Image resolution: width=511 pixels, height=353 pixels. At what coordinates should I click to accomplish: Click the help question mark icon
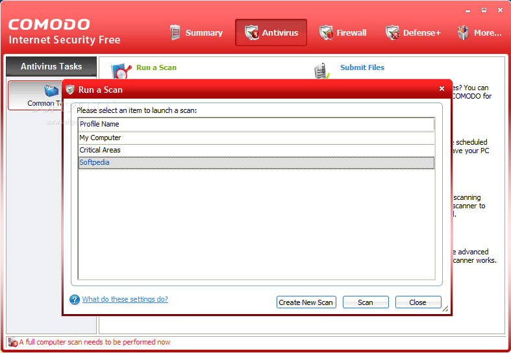tap(75, 300)
